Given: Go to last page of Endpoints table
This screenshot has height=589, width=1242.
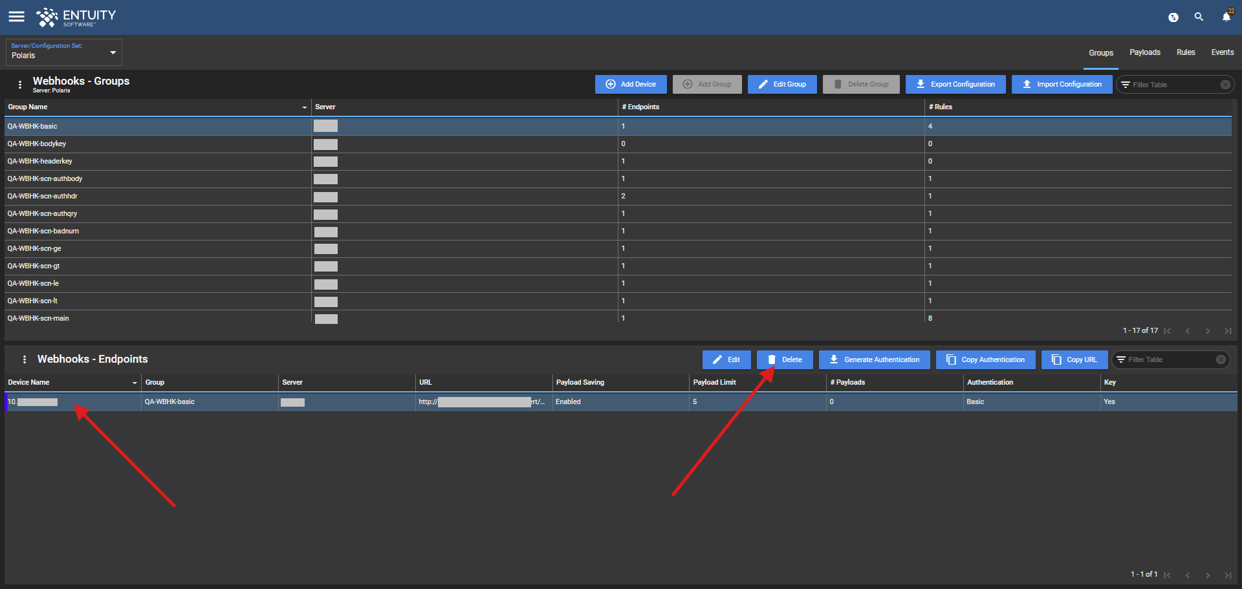Looking at the screenshot, I should [x=1228, y=575].
